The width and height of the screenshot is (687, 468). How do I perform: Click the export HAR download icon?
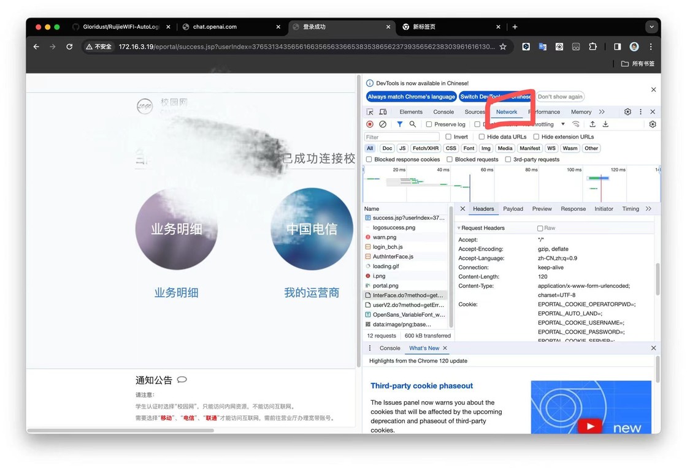coord(605,124)
